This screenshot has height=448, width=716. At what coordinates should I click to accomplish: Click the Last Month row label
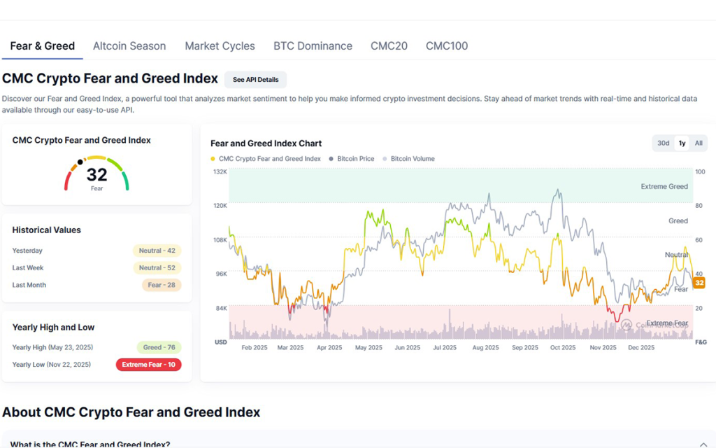click(29, 285)
